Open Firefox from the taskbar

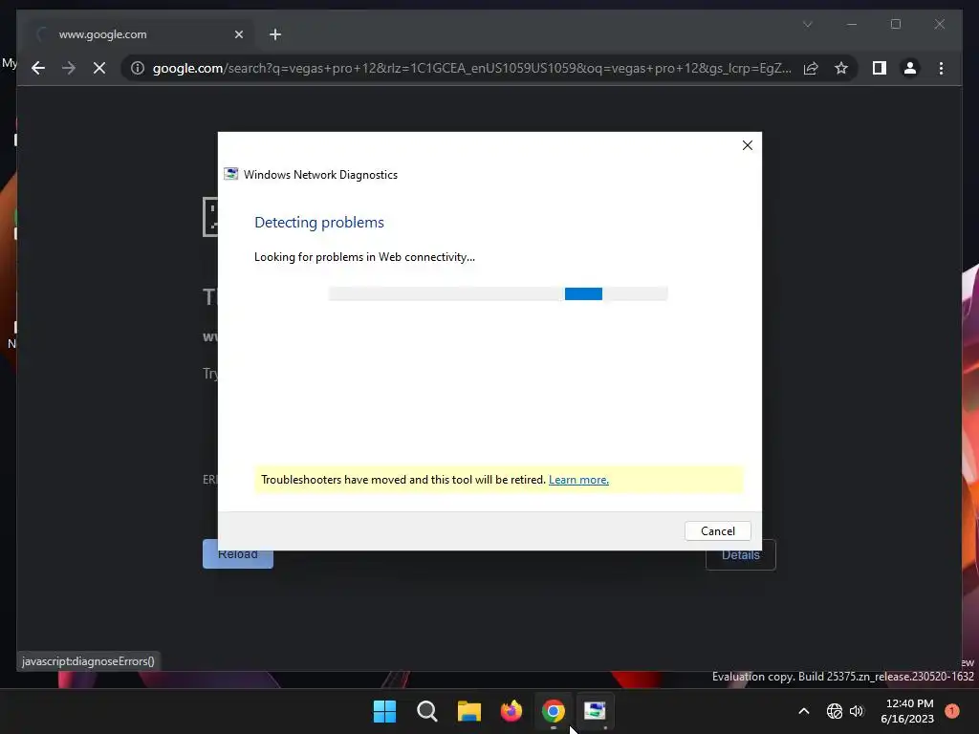[511, 711]
